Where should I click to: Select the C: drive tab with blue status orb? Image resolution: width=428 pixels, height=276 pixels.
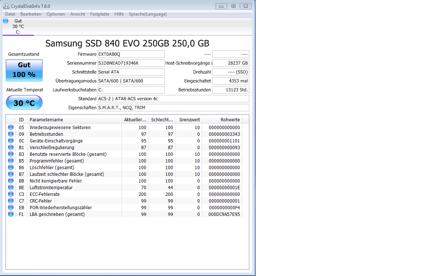18,26
